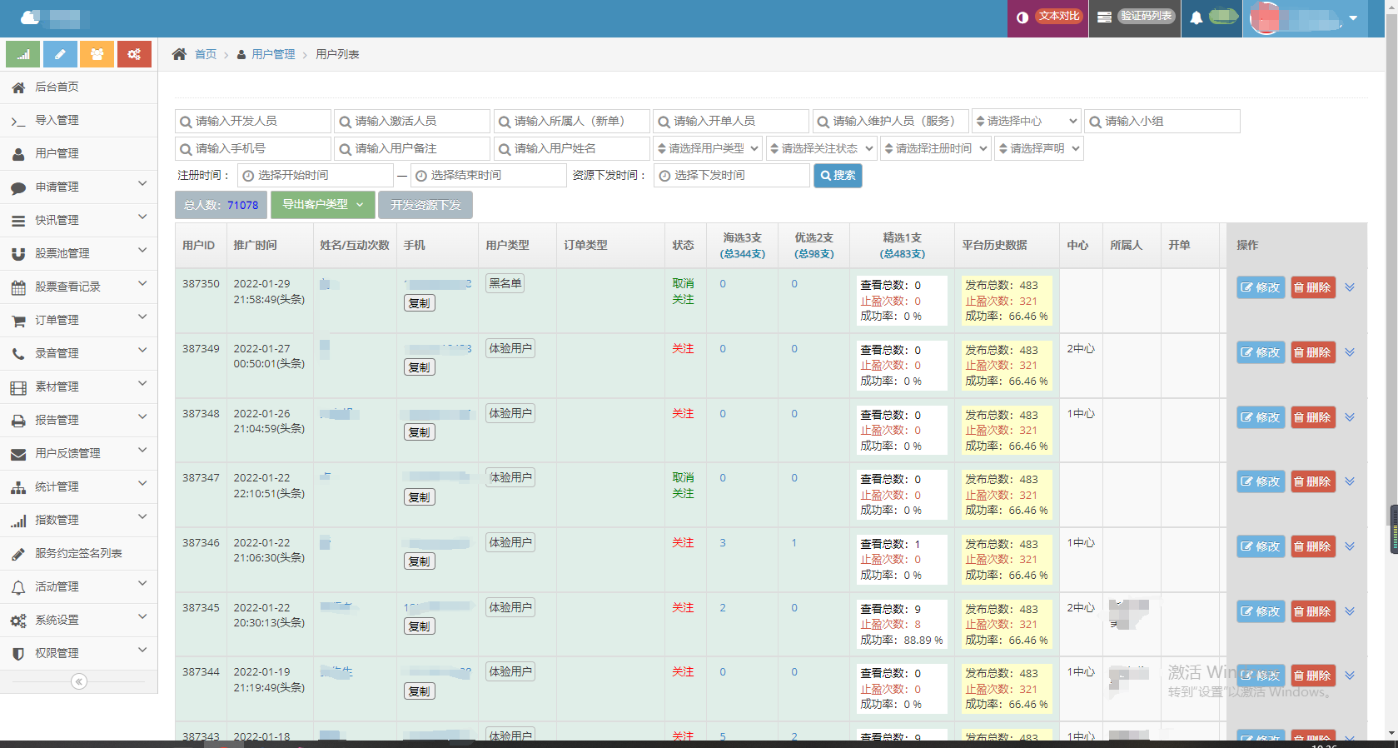The image size is (1398, 748).
Task: Expand 股票查看记录 sidebar menu
Action: coord(78,287)
